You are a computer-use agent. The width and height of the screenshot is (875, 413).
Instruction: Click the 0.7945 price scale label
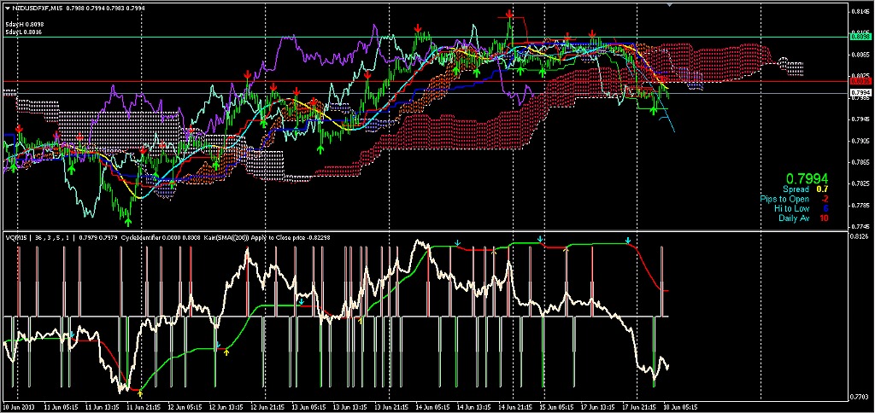[x=860, y=119]
